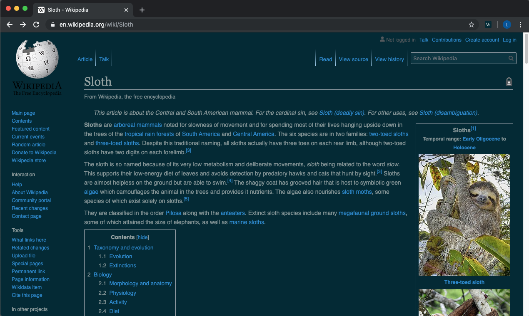Open the Random article link
Viewport: 529px width, 316px height.
pos(28,144)
